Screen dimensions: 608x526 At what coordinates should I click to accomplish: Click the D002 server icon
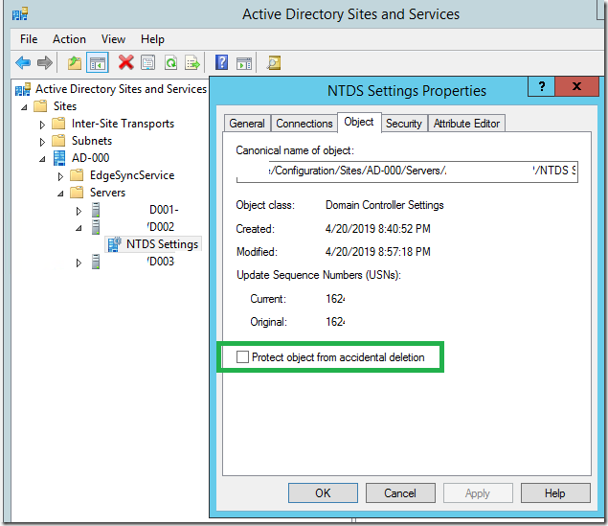[96, 227]
